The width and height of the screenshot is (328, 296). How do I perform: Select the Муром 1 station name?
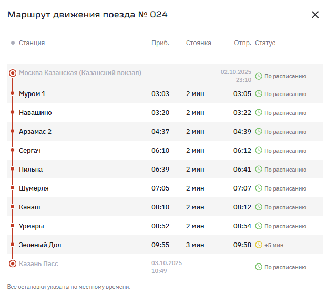(32, 93)
